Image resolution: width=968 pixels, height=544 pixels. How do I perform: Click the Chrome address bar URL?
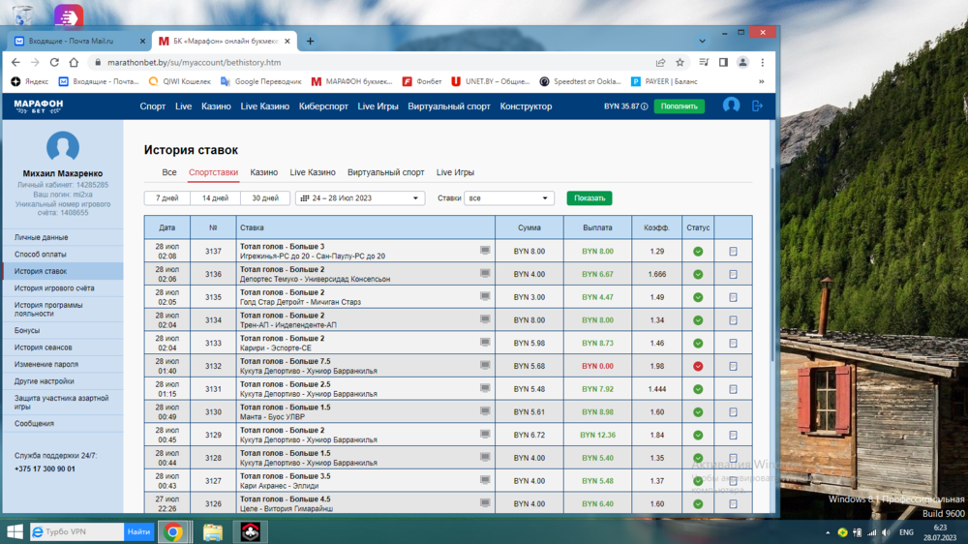[x=194, y=62]
